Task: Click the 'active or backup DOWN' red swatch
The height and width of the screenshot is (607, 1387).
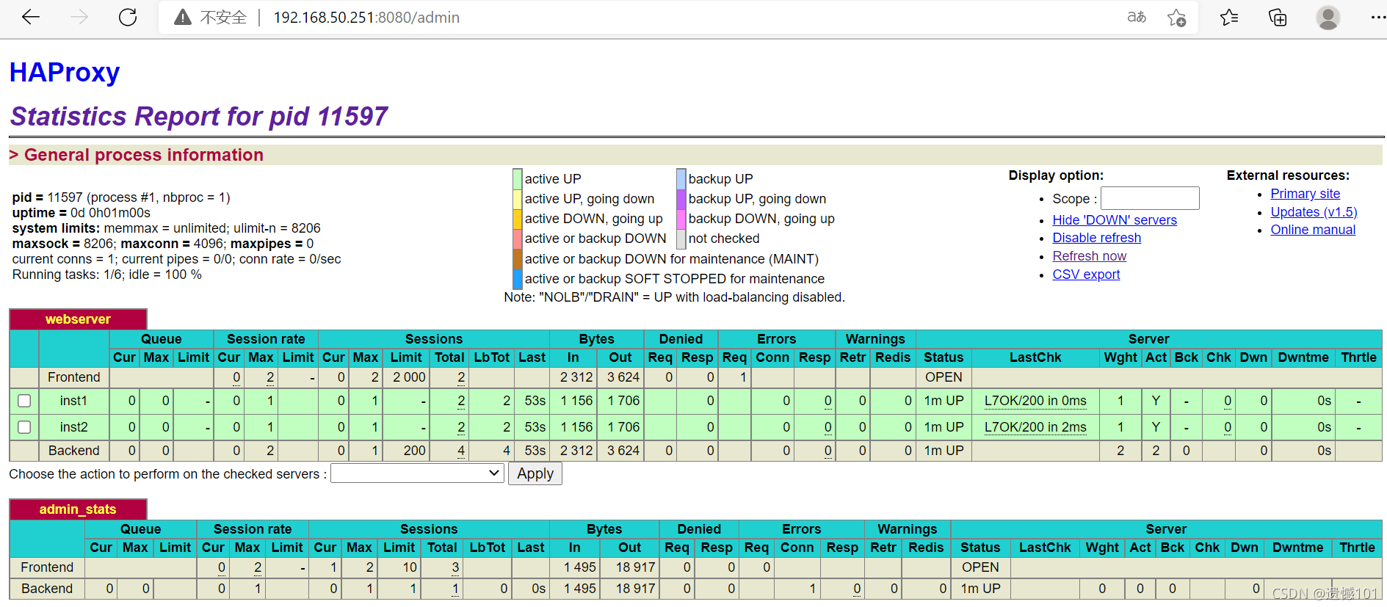Action: (518, 239)
